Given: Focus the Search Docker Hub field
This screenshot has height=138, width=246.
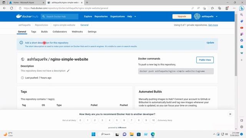Looking at the screenshot, I should 60,16.
